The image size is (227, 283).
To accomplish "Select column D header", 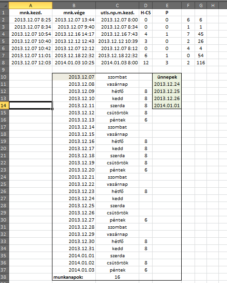I will 146,6.
